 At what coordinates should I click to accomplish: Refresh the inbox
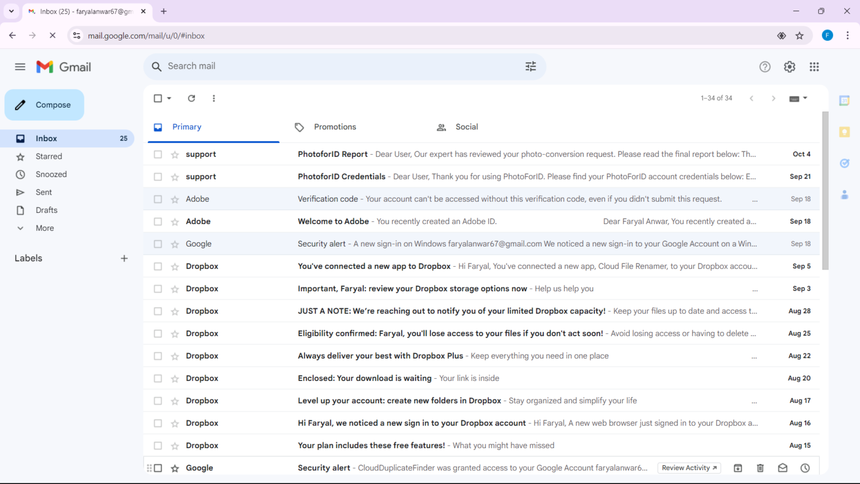(191, 98)
